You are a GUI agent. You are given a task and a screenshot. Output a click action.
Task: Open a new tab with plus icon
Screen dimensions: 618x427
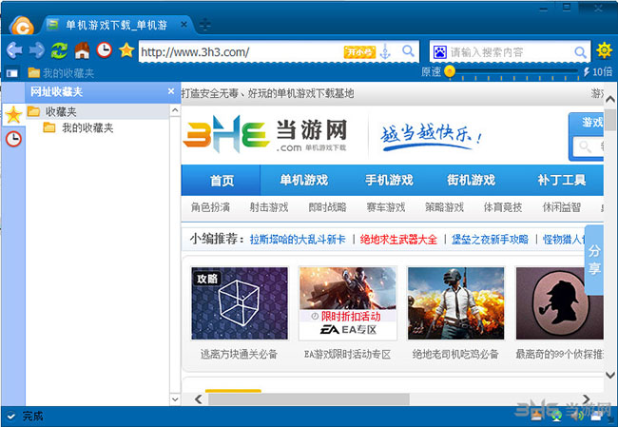205,25
